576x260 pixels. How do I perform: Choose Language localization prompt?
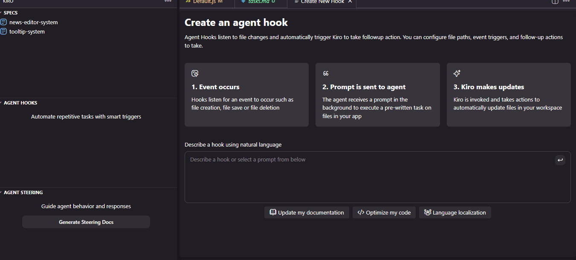pyautogui.click(x=455, y=212)
